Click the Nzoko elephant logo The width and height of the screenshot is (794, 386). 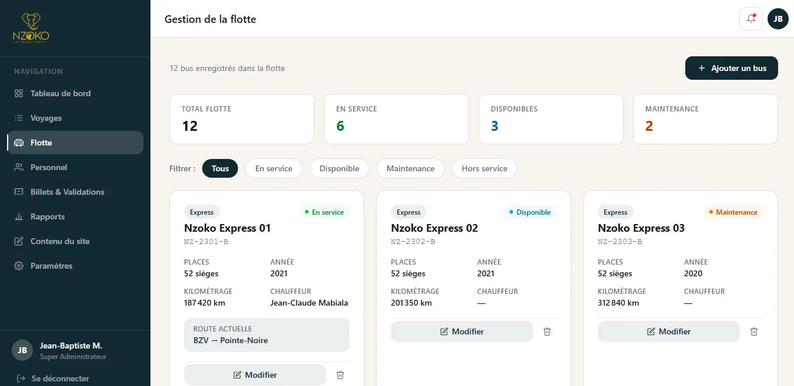pyautogui.click(x=31, y=28)
